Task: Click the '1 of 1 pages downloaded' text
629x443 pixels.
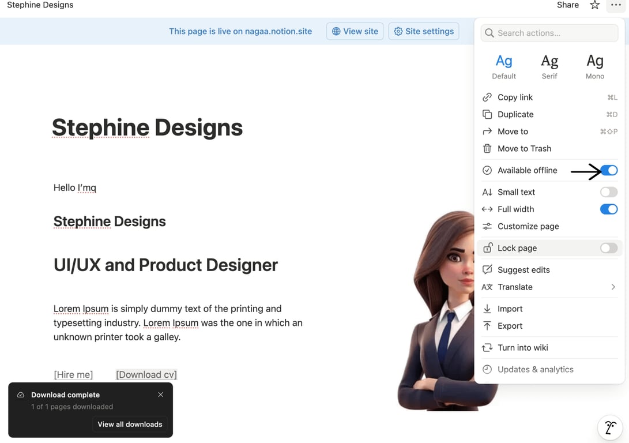Action: tap(72, 407)
